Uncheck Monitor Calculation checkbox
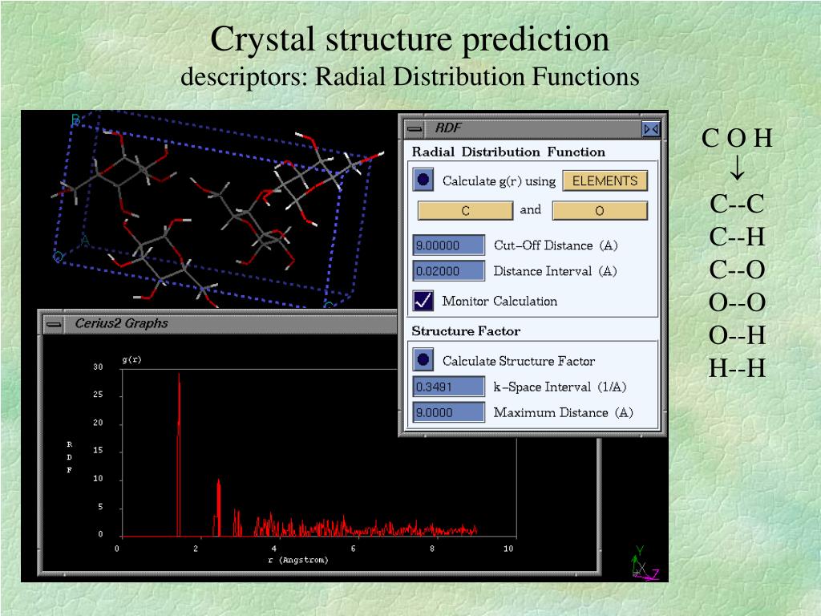821x616 pixels. click(423, 301)
